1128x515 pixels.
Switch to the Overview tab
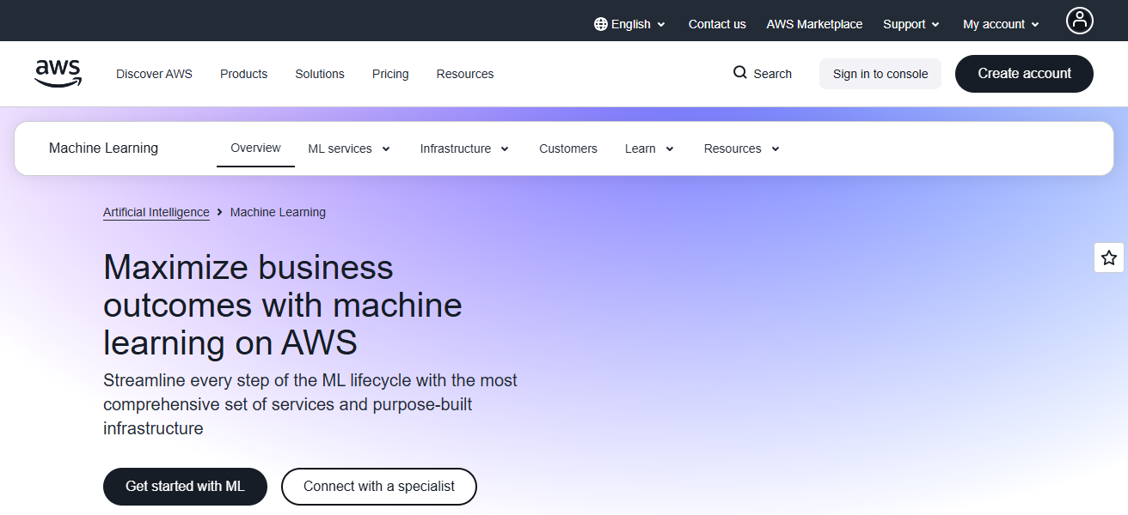[x=255, y=148]
